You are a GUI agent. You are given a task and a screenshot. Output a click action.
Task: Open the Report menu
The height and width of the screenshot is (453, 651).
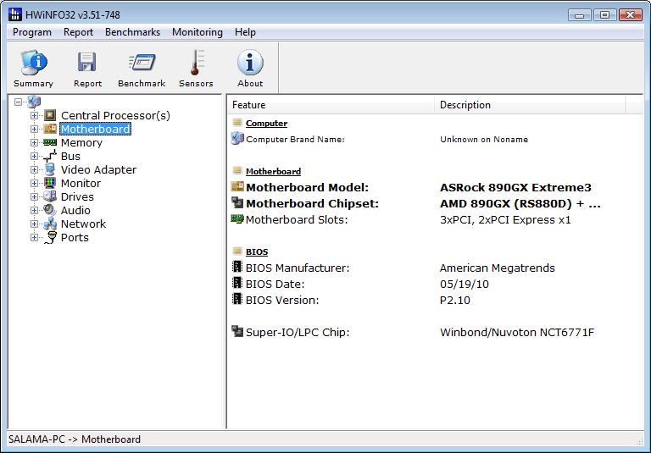tap(78, 32)
